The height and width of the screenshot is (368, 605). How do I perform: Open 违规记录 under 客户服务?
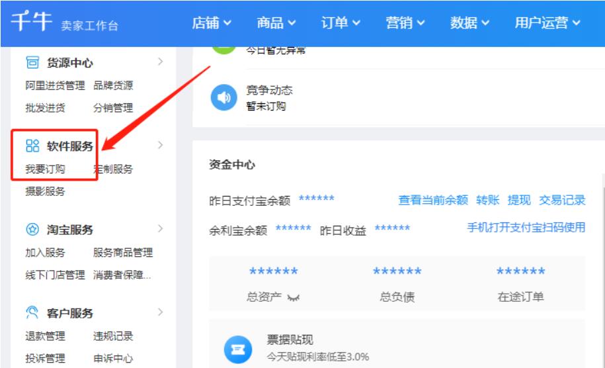(x=113, y=336)
